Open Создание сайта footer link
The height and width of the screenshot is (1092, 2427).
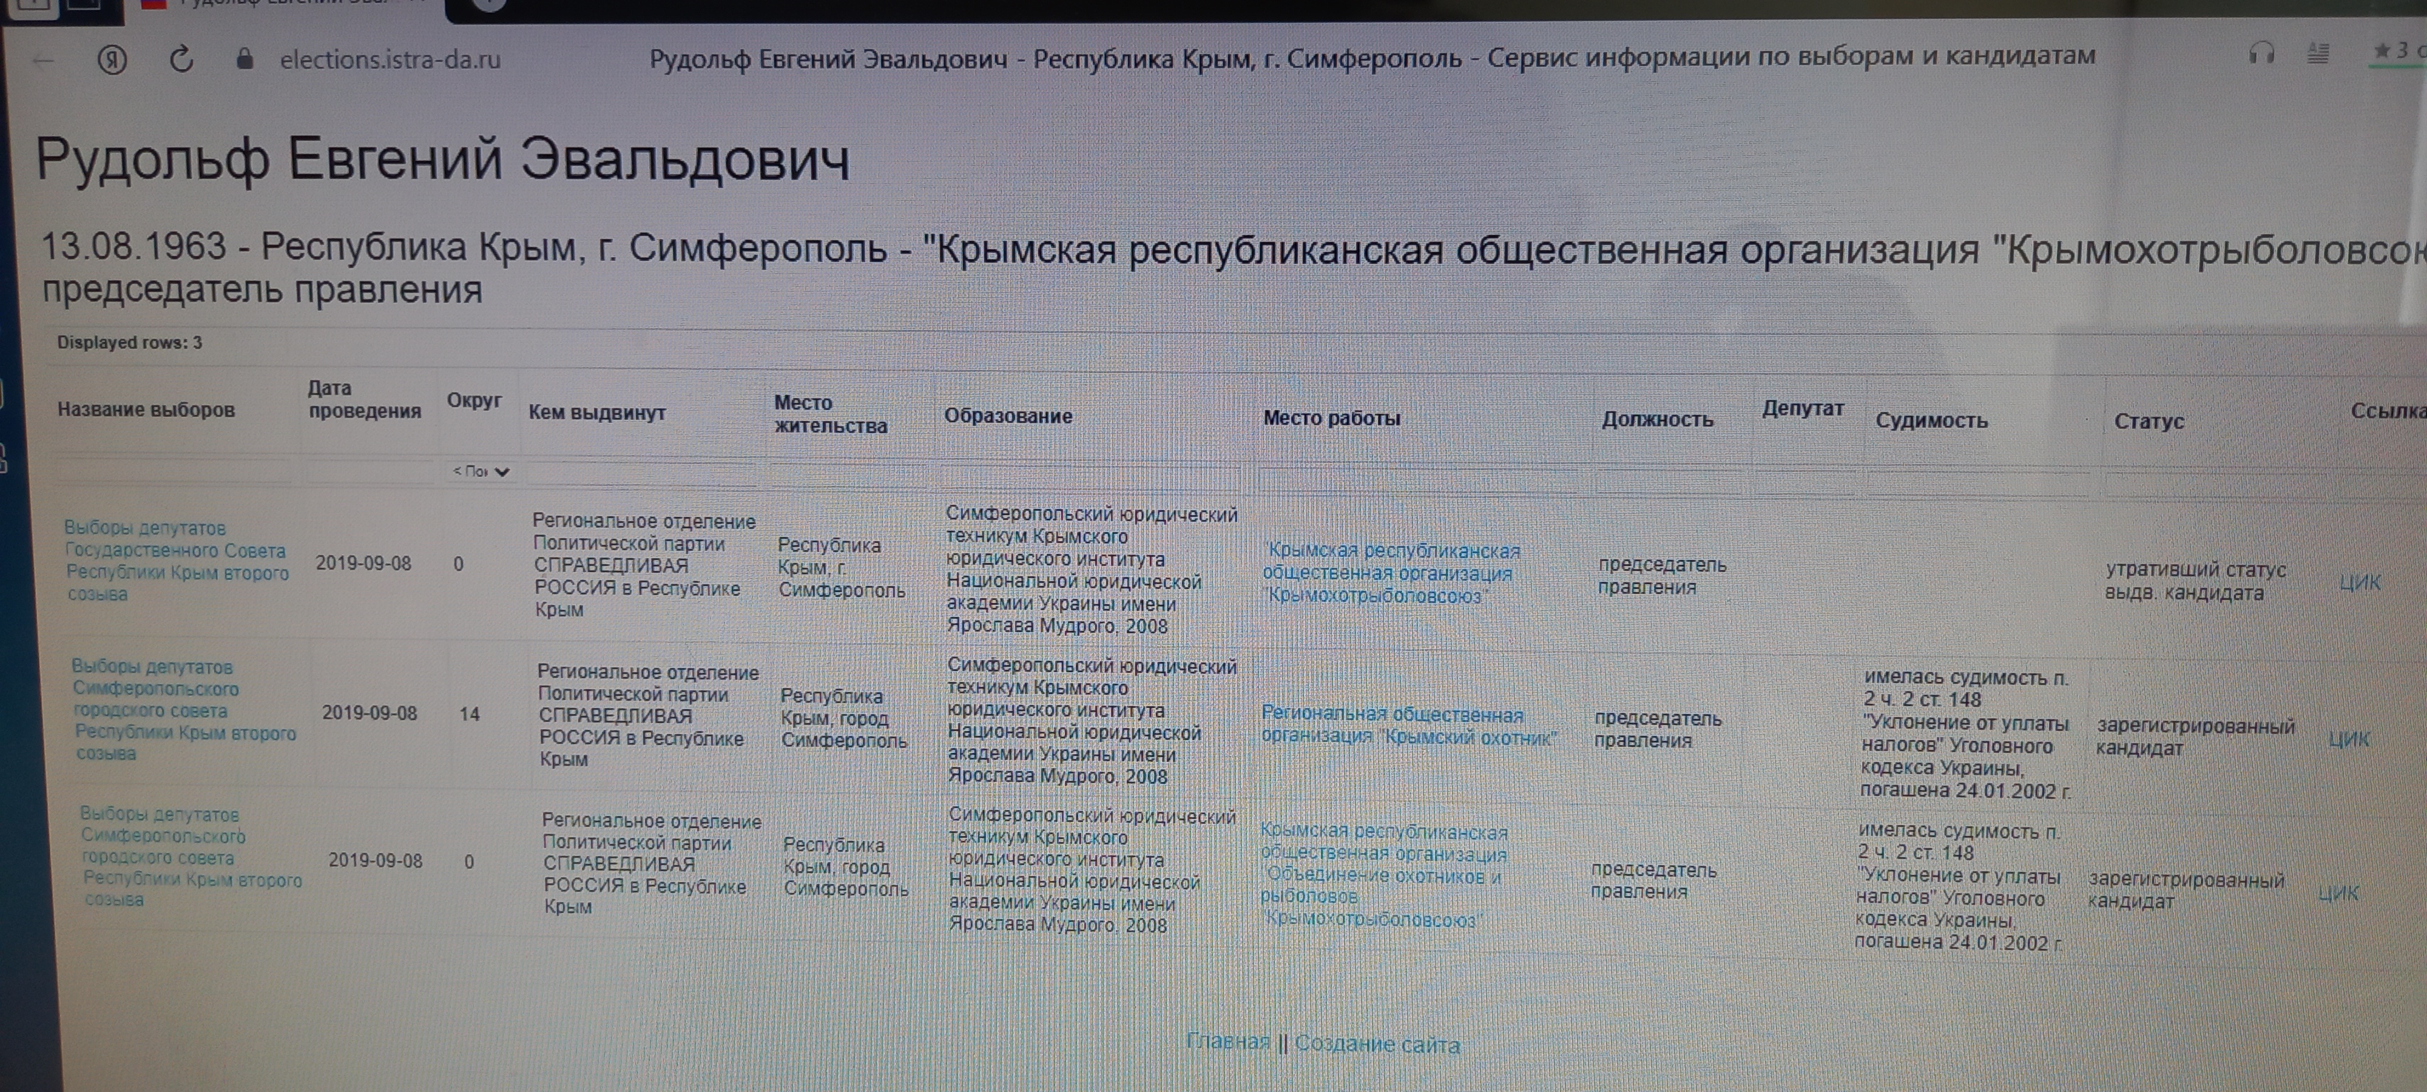[x=1377, y=1044]
